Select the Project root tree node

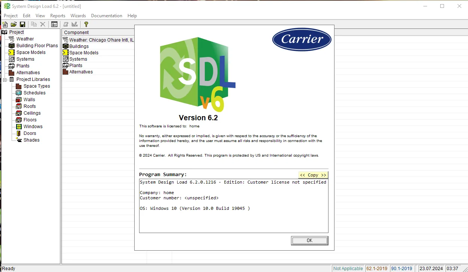16,32
